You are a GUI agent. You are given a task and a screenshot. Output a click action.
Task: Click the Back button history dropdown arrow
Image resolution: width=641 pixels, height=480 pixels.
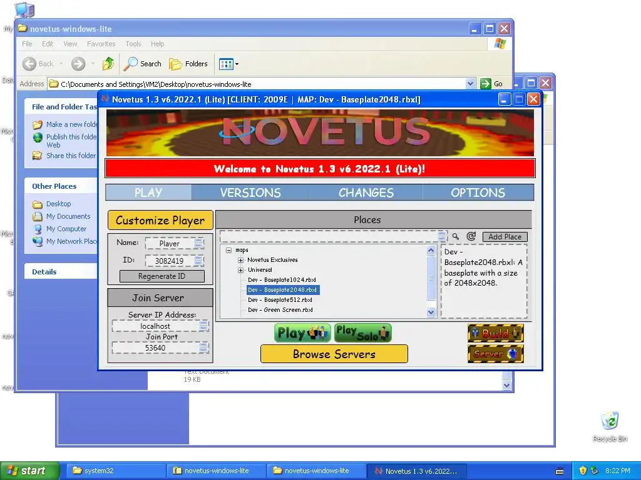61,64
